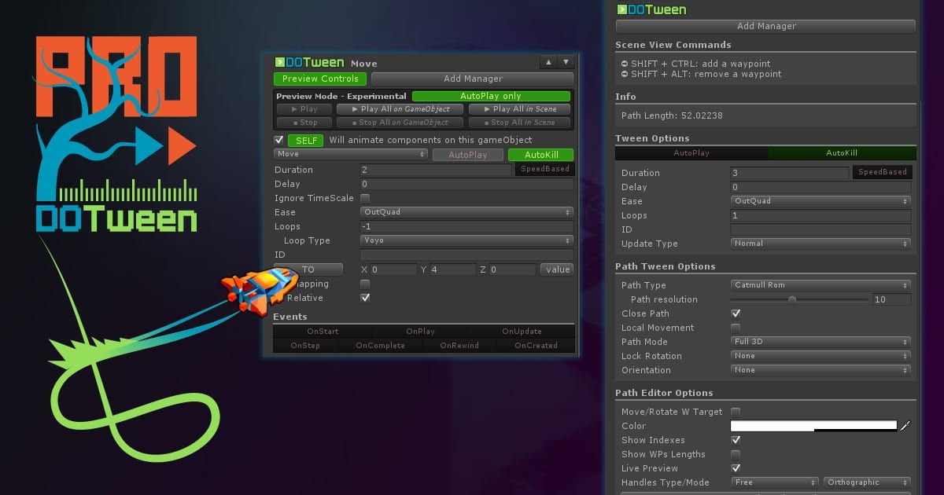The width and height of the screenshot is (944, 495).
Task: Click the Play preview button
Action: (304, 109)
